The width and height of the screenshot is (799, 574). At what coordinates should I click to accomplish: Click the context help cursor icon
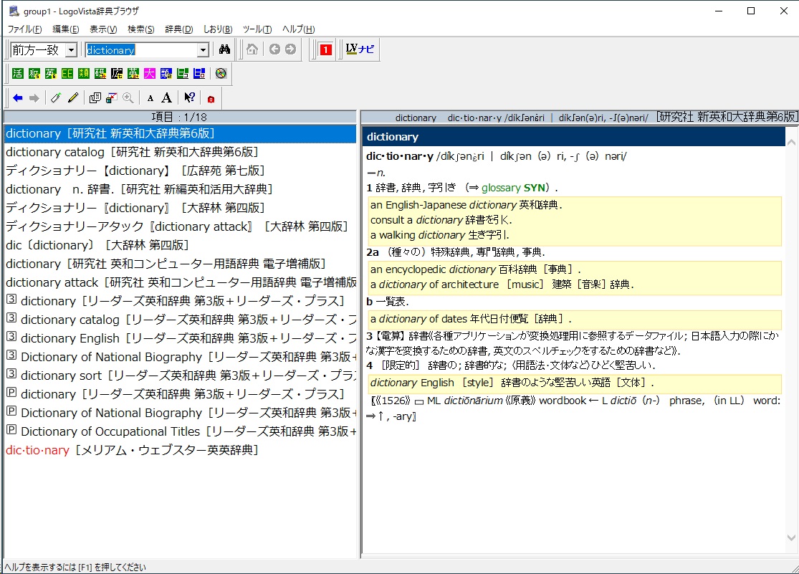click(x=190, y=98)
